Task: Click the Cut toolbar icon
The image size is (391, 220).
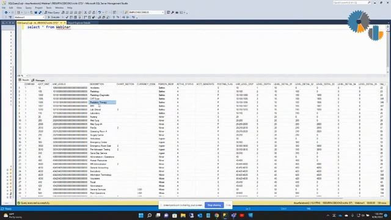Action: (86, 12)
